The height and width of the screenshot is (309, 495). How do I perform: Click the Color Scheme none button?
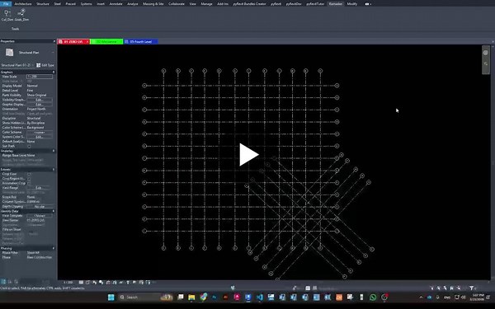coord(40,133)
